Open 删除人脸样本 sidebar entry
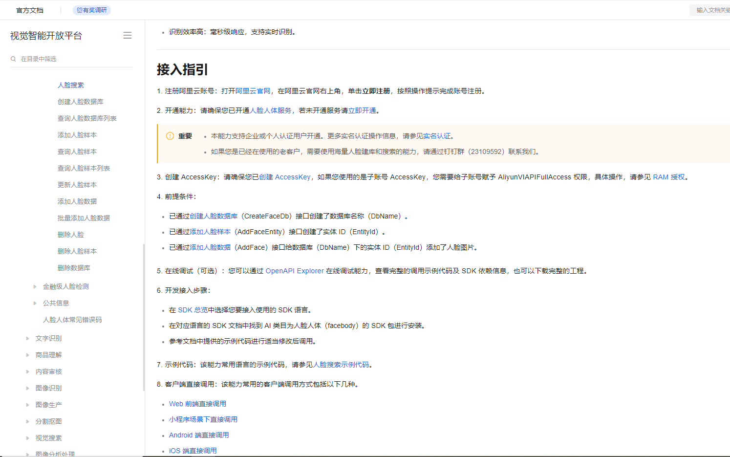Screen dimensions: 730x457 click(77, 251)
